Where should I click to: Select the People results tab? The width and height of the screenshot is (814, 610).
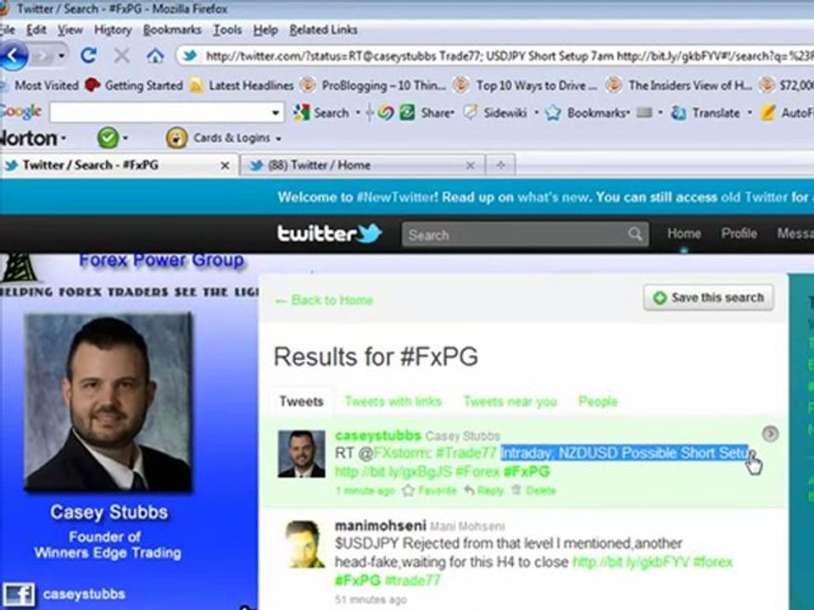[x=598, y=401]
